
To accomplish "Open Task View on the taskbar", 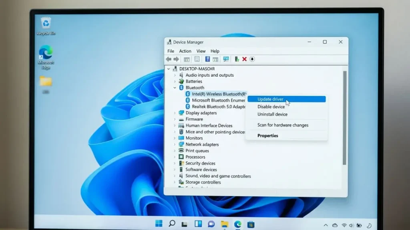I will coord(185,224).
